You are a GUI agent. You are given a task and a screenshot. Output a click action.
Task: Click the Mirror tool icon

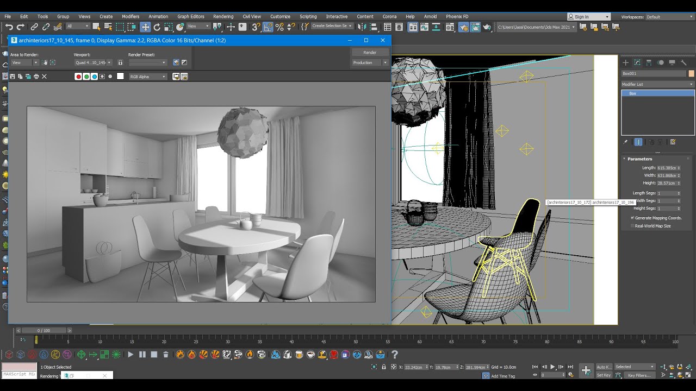(362, 27)
